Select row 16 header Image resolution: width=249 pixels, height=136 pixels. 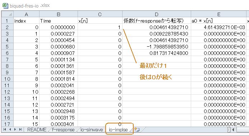point(7,118)
